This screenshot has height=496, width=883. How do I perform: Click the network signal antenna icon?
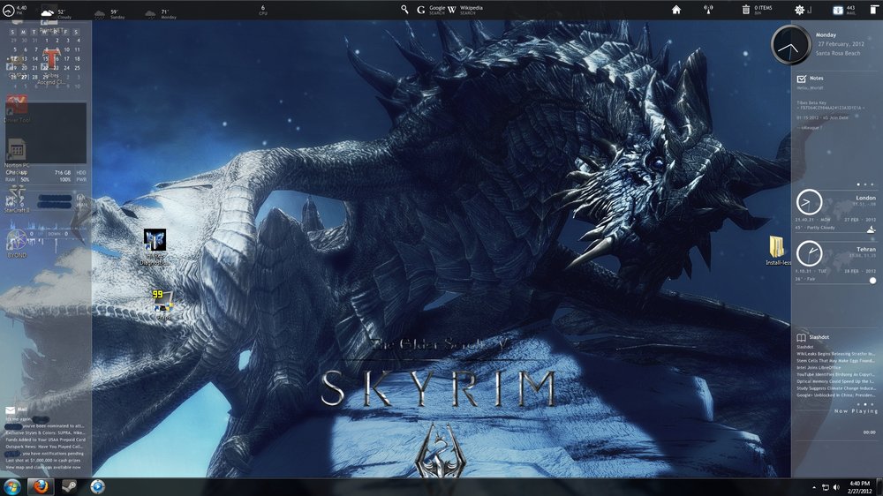pyautogui.click(x=708, y=10)
